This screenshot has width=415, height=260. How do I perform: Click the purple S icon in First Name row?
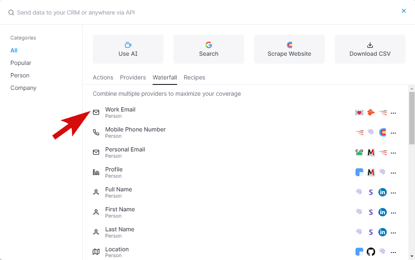371,212
